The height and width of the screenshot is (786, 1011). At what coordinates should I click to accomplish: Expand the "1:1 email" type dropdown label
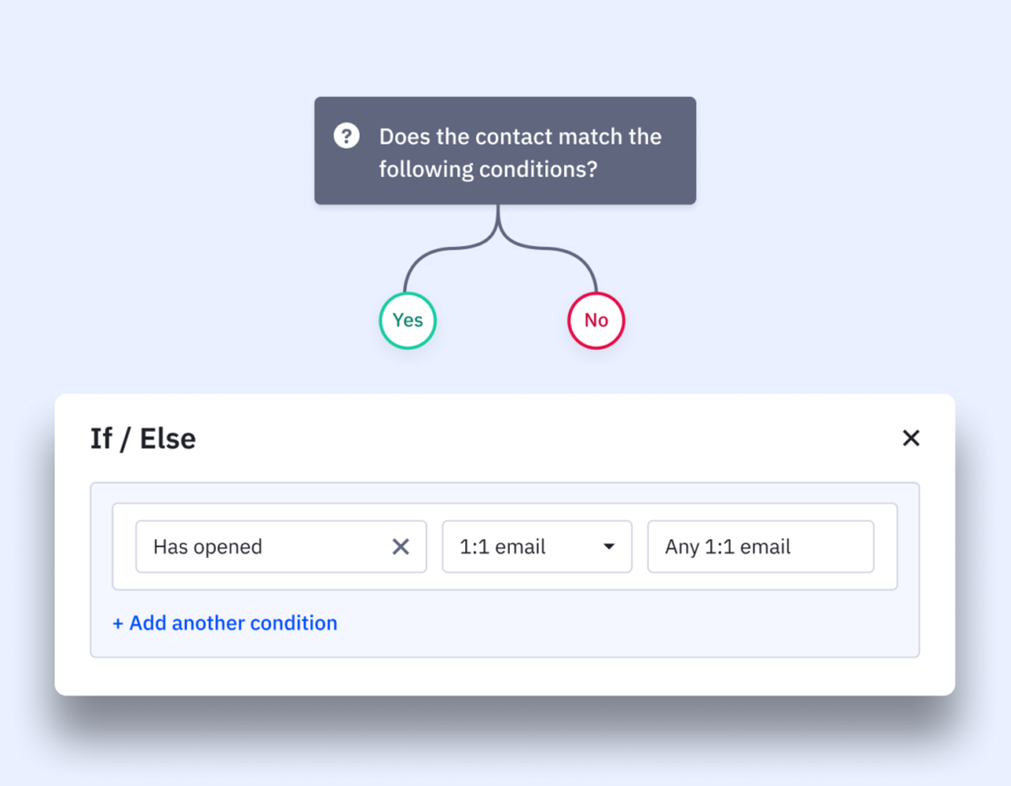click(x=502, y=546)
